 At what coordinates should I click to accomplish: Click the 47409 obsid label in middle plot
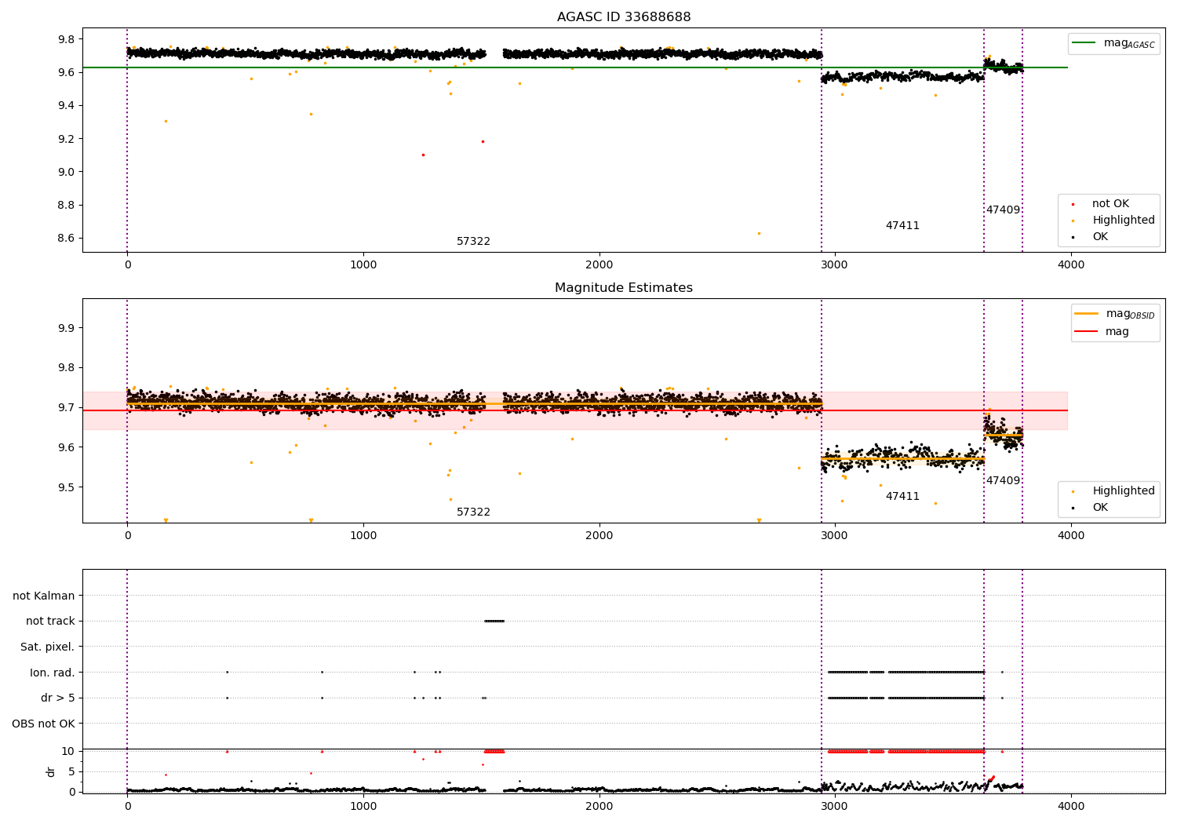coord(1004,481)
